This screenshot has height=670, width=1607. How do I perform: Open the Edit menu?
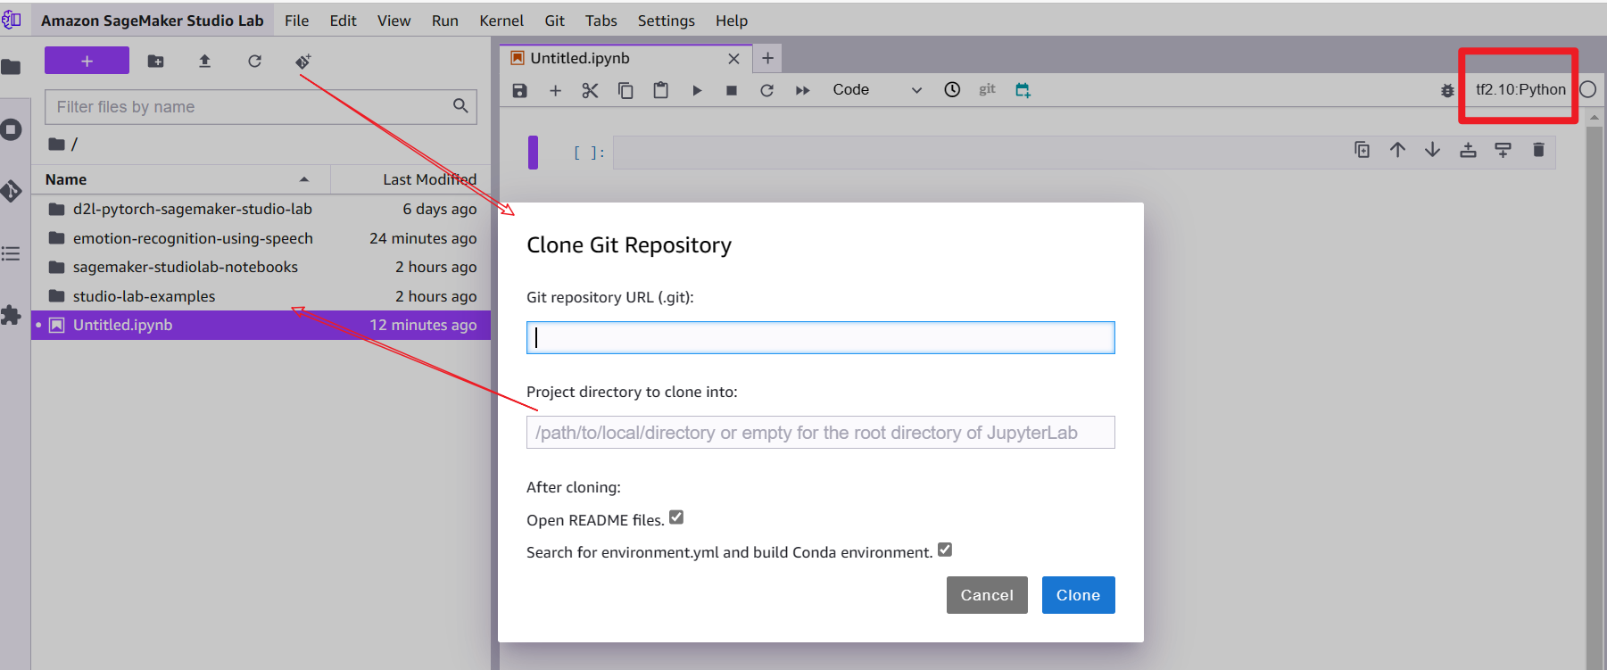tap(343, 21)
